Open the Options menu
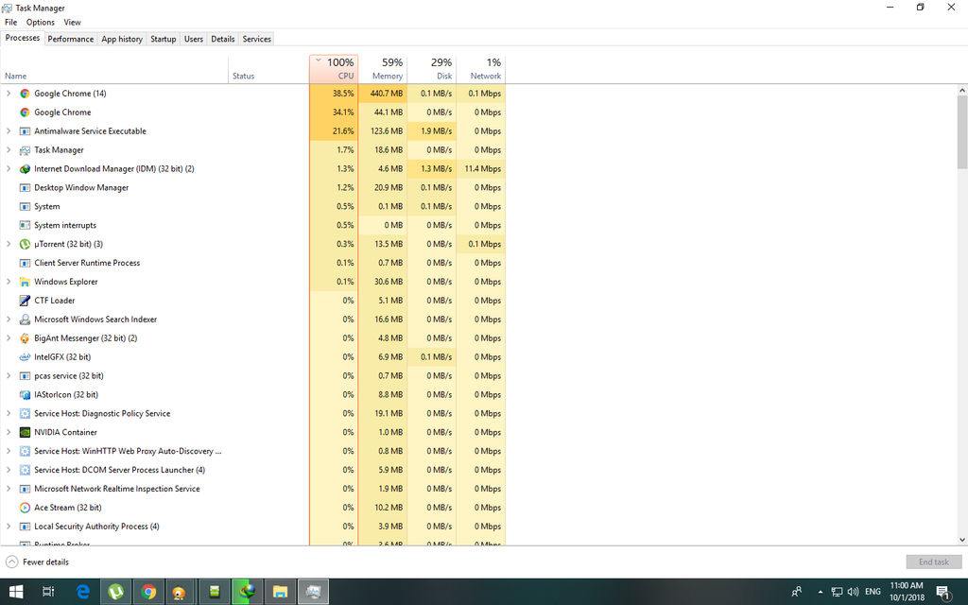This screenshot has width=968, height=605. pyautogui.click(x=41, y=23)
